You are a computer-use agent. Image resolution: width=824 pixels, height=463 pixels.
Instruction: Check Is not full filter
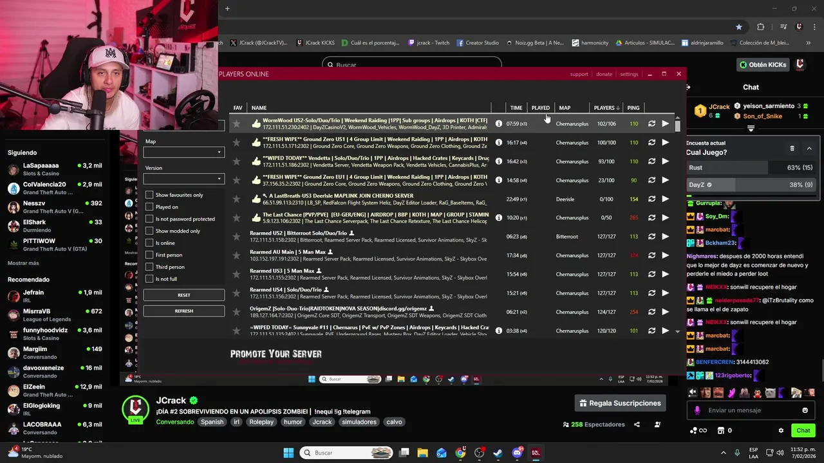tap(149, 278)
